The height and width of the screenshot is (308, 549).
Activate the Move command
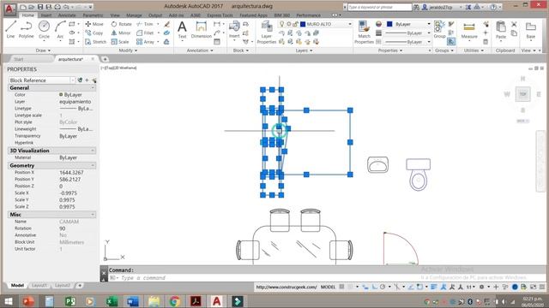94,24
